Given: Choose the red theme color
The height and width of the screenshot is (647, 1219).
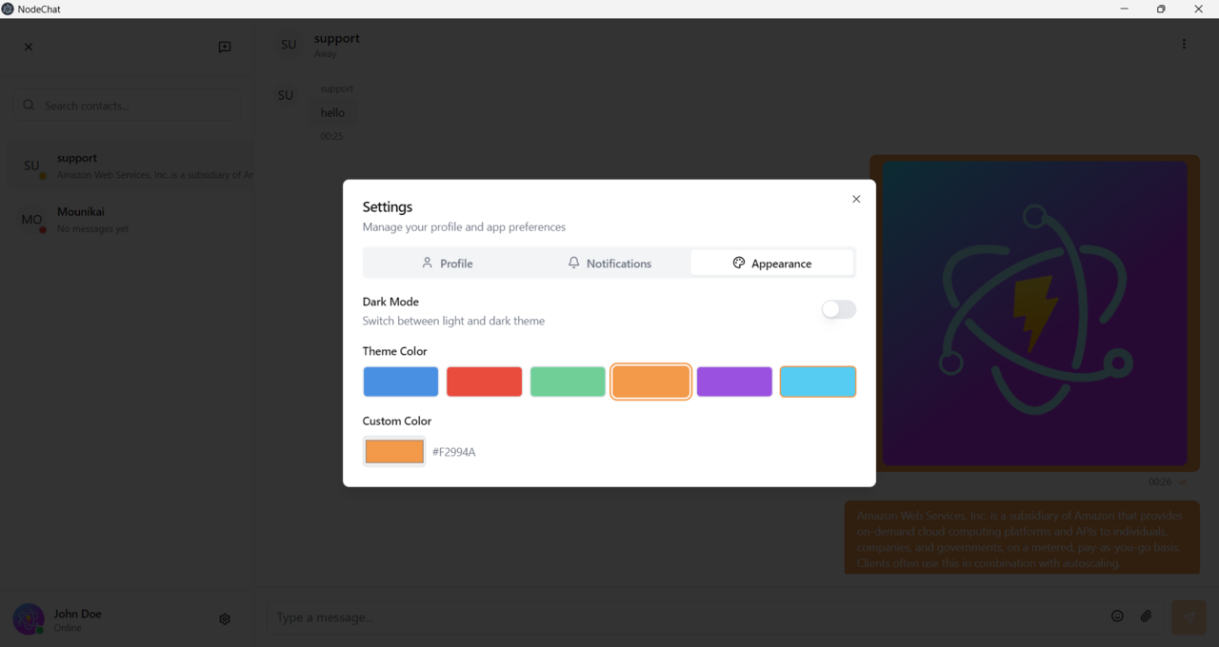Looking at the screenshot, I should [x=485, y=382].
